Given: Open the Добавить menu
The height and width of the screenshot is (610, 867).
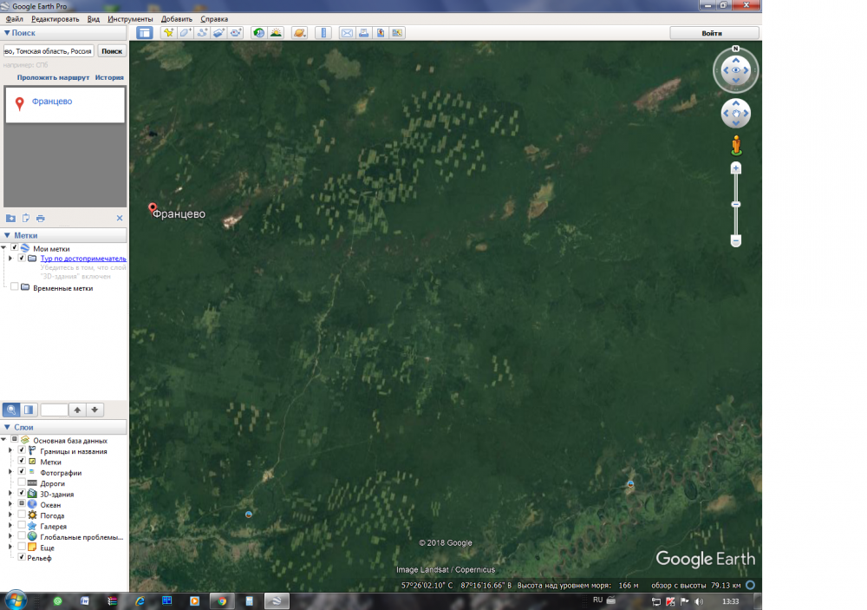Looking at the screenshot, I should coord(176,19).
